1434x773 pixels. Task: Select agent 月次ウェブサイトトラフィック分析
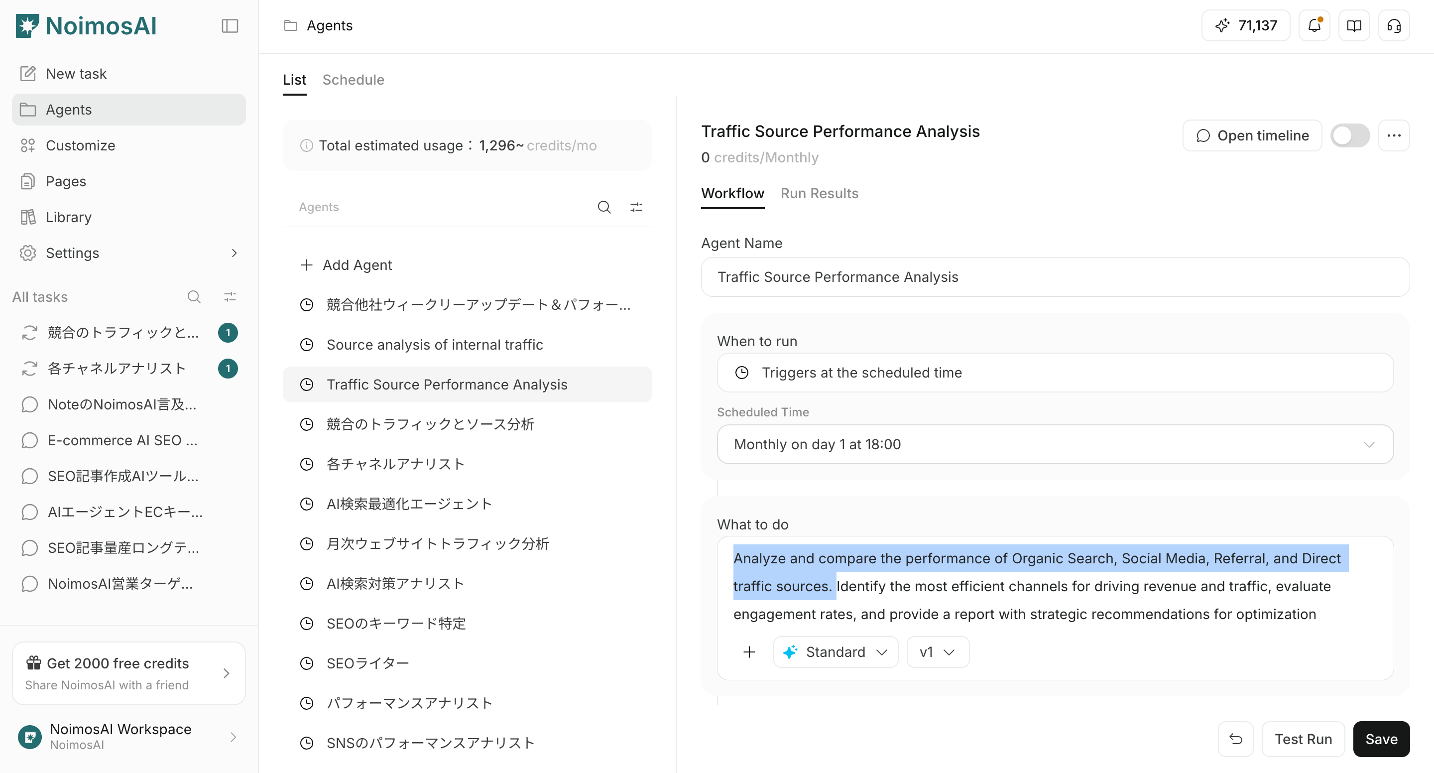467,543
